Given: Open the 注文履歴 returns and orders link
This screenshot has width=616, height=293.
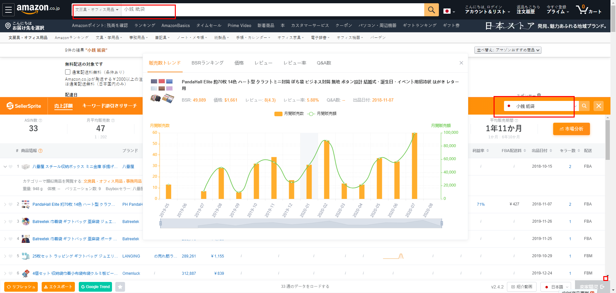Looking at the screenshot, I should 528,9.
